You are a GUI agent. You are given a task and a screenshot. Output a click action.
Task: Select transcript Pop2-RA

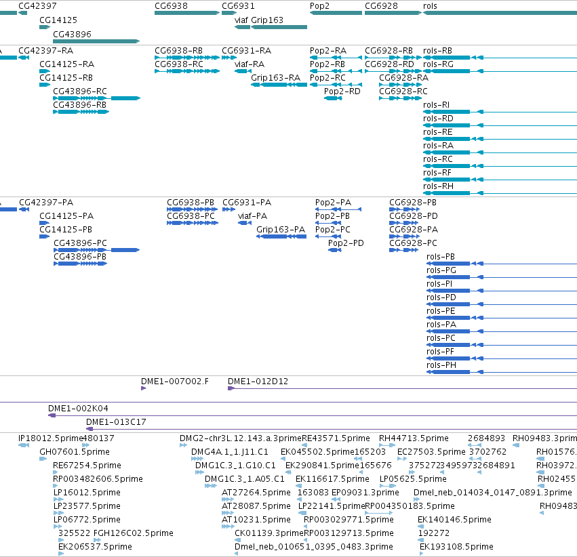click(x=336, y=58)
